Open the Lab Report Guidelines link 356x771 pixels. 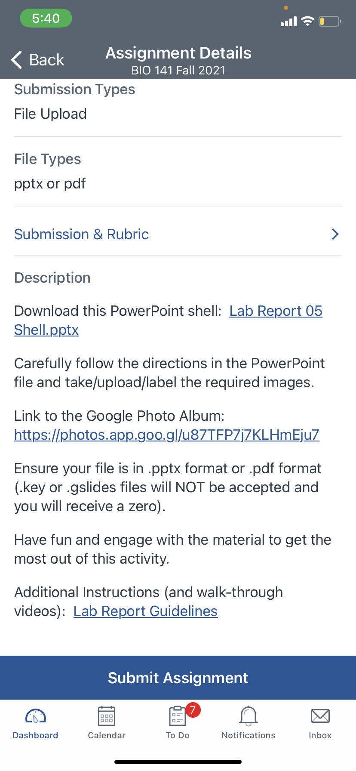pyautogui.click(x=146, y=611)
